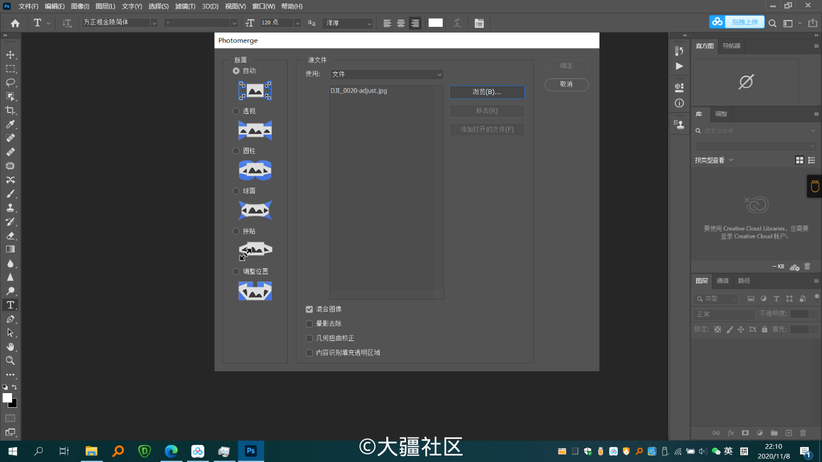822x462 pixels.
Task: Click the 取消 button to dismiss Photomerge
Action: click(x=567, y=84)
